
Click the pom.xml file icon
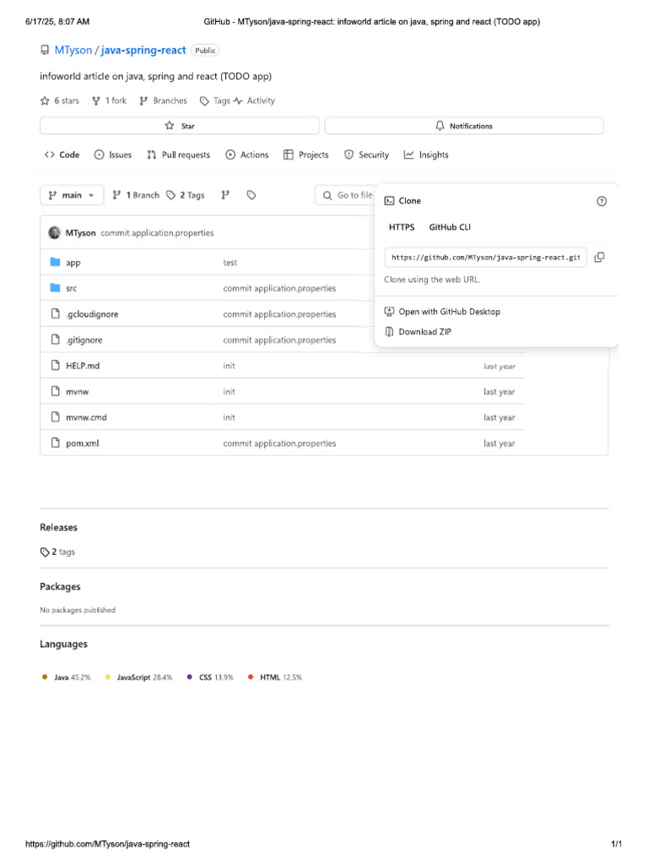tap(56, 443)
